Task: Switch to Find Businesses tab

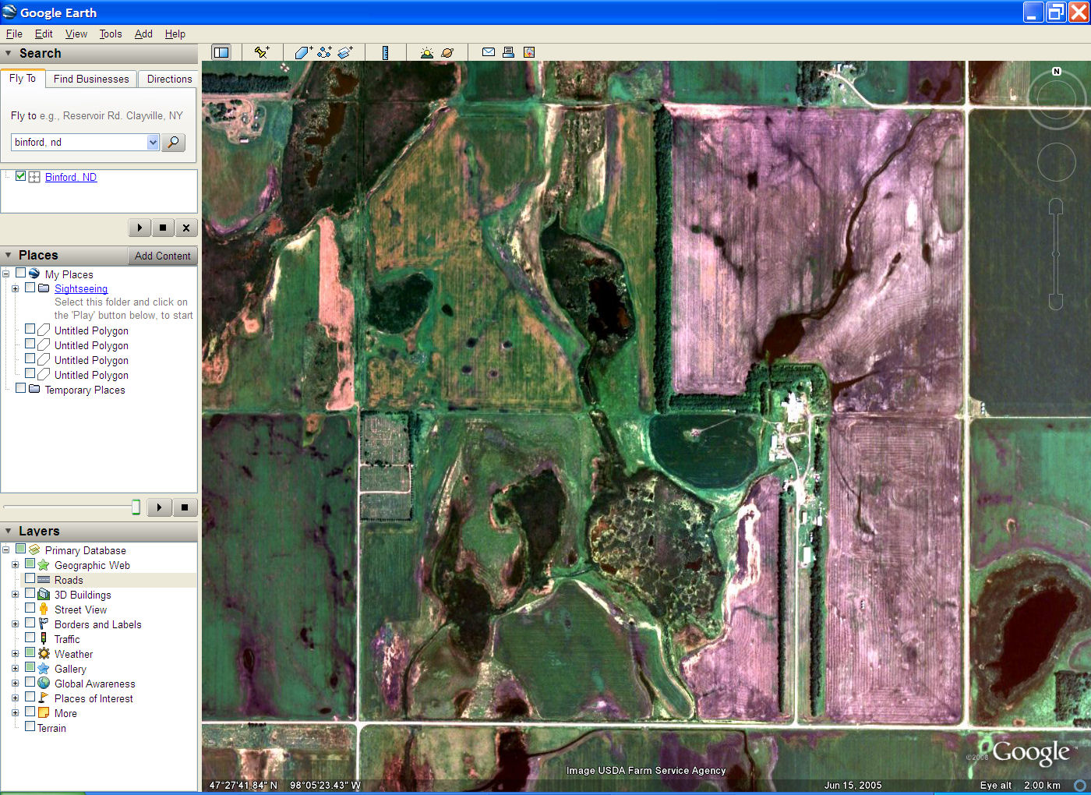Action: pos(91,79)
